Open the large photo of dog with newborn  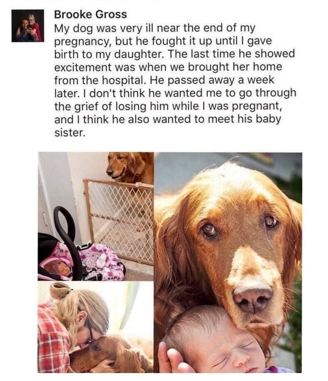point(229,262)
